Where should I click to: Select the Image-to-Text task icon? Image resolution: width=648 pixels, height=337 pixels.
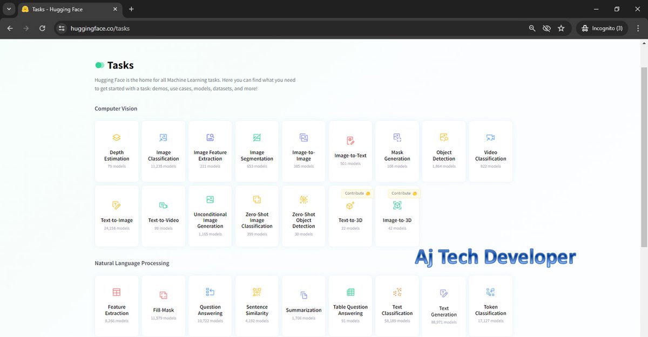pos(350,138)
